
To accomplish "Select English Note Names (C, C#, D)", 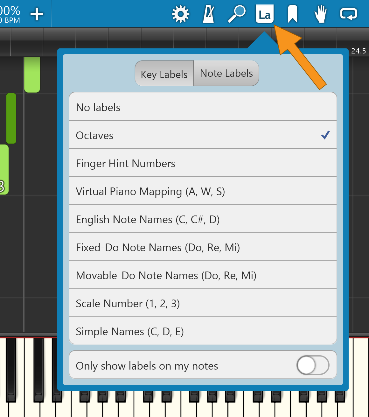I will (x=203, y=219).
